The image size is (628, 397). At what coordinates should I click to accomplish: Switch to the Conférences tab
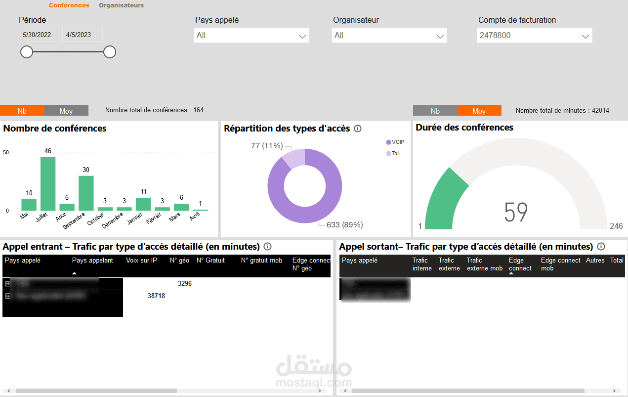pos(69,5)
